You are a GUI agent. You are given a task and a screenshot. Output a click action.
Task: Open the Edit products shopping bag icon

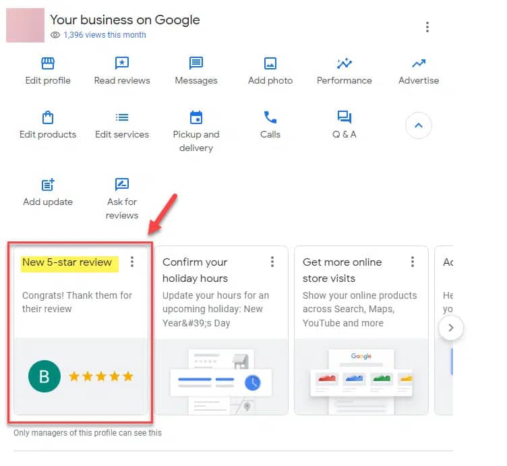[x=48, y=117]
